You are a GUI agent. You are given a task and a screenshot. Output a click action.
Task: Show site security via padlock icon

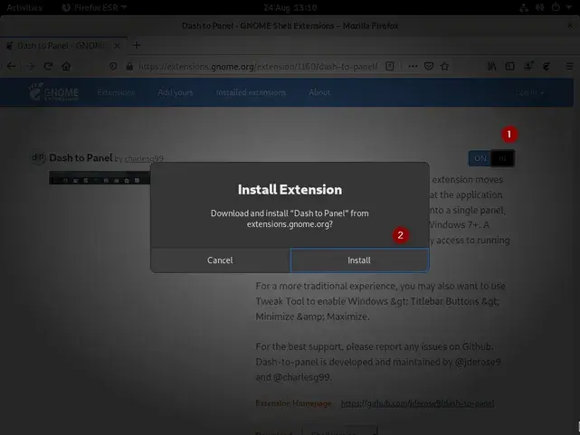129,66
